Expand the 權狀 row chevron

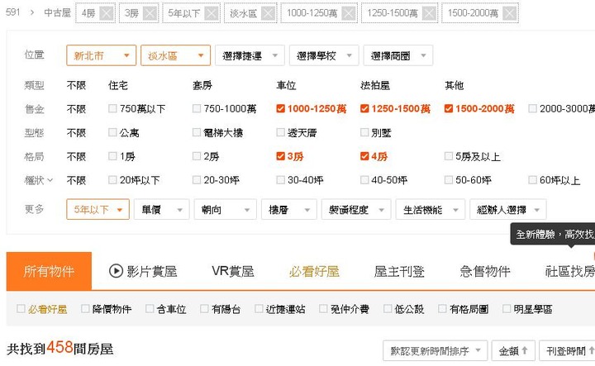50,180
